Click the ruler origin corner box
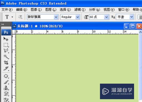 click(x=14, y=32)
